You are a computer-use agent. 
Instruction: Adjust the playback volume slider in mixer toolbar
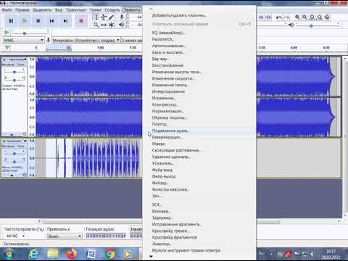click(318, 25)
